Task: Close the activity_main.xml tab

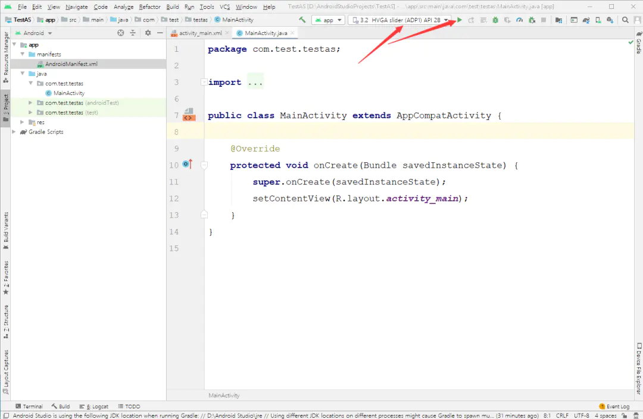Action: pyautogui.click(x=227, y=33)
